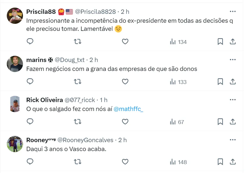View the 148 views analytics icon

[x=178, y=162]
